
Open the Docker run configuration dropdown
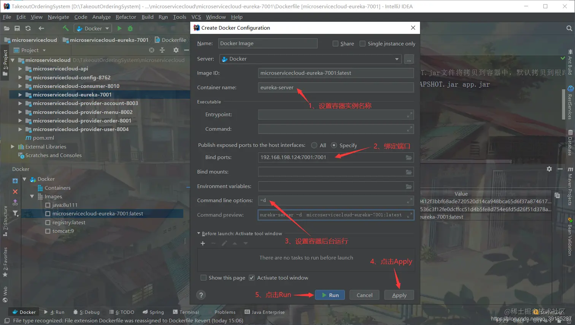point(93,28)
